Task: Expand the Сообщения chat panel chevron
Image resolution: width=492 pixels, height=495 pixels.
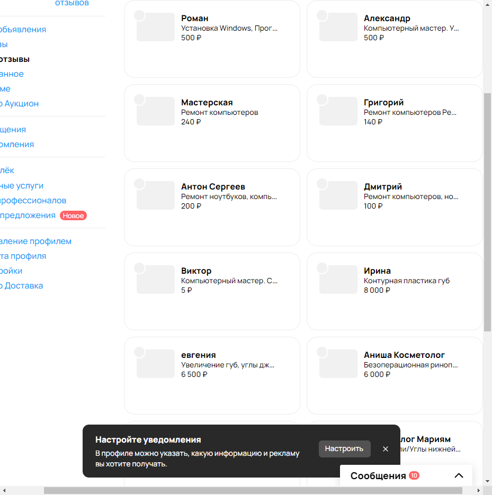Action: pos(459,475)
